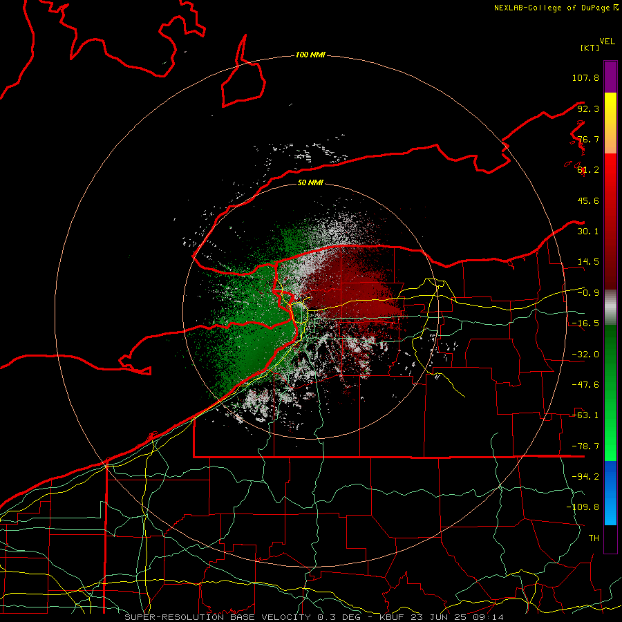Click the 61.2 velocity scale value

(x=588, y=170)
